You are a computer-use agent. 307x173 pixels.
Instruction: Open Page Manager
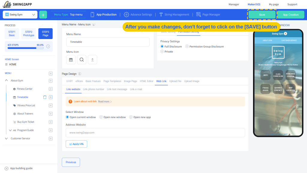click(x=208, y=14)
